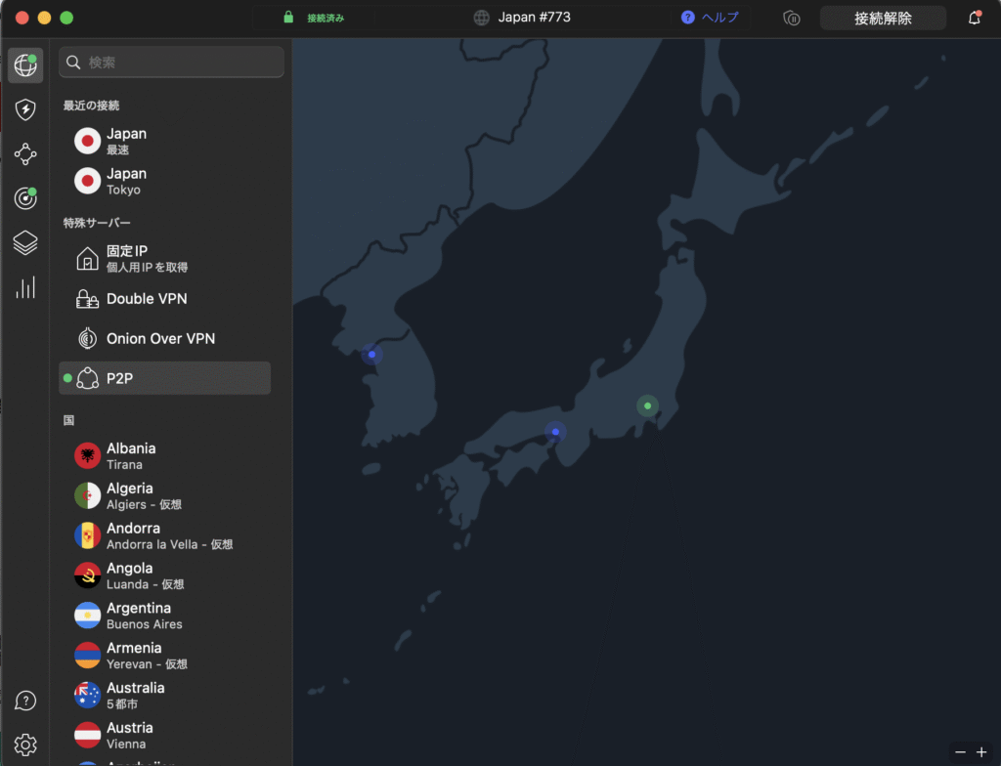Click the Angola flag icon

point(87,575)
